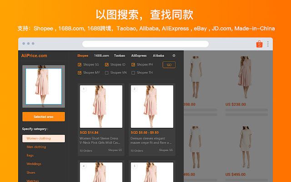Switch to the Taobao tab
This screenshot has height=182, width=291.
tap(120, 56)
